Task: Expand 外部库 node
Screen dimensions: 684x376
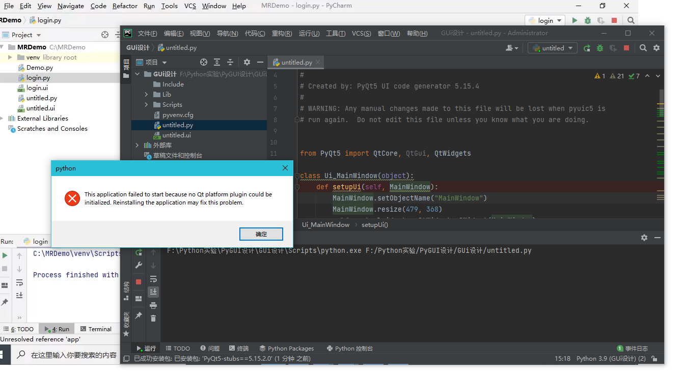Action: tap(137, 145)
